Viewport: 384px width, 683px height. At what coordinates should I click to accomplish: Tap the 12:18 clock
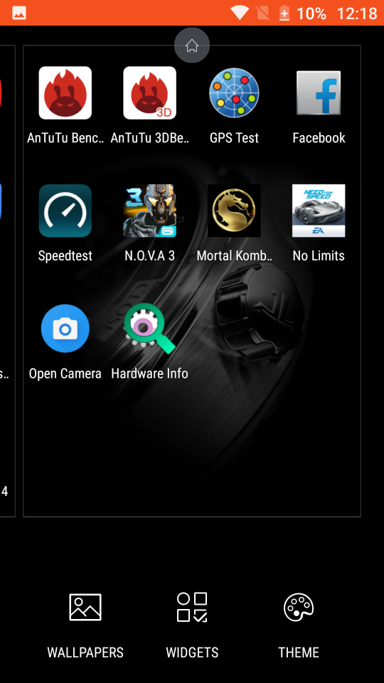pos(356,14)
